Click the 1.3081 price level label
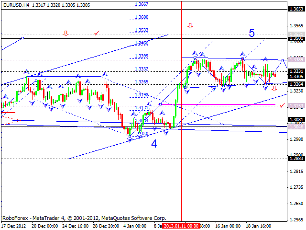The width and height of the screenshot is (306, 230). 296,120
